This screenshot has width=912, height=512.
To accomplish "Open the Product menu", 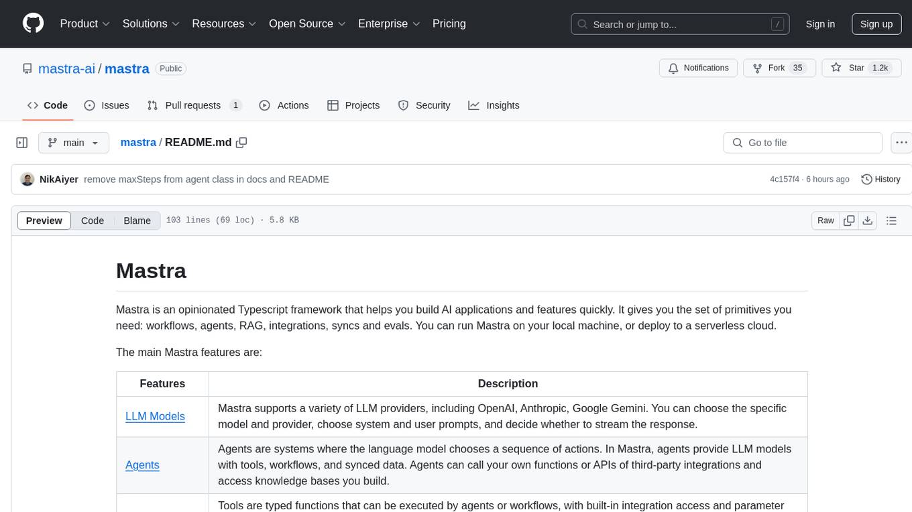I will coord(85,23).
